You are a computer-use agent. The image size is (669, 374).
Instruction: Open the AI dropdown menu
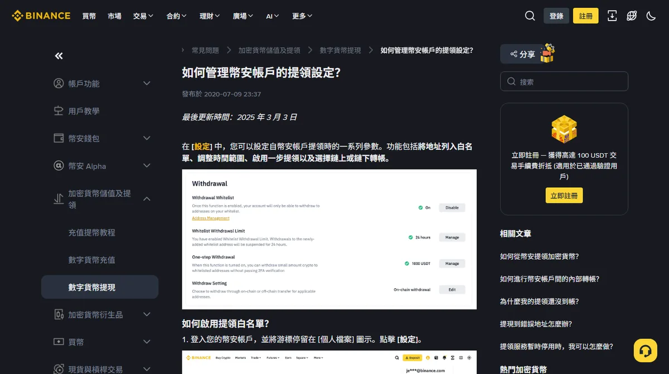click(x=273, y=16)
